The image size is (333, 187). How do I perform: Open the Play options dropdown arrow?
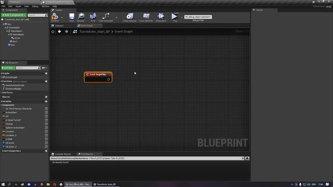182,17
